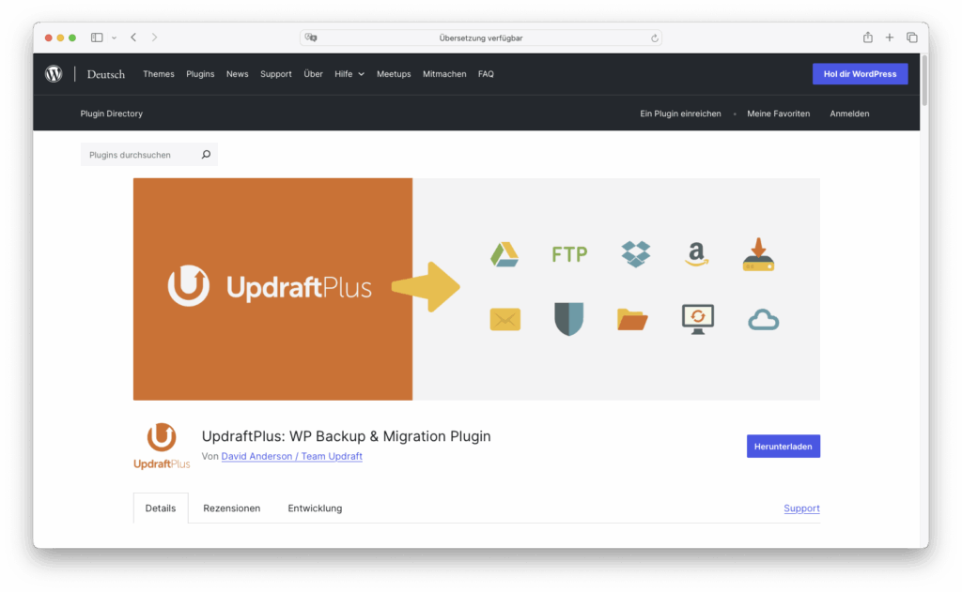
Task: Toggle the Safari sidebar icon
Action: pyautogui.click(x=97, y=38)
